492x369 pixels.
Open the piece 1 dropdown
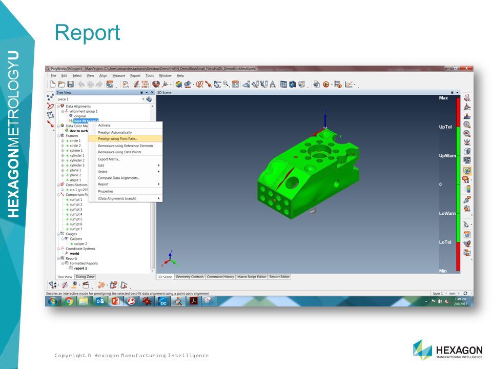click(143, 99)
